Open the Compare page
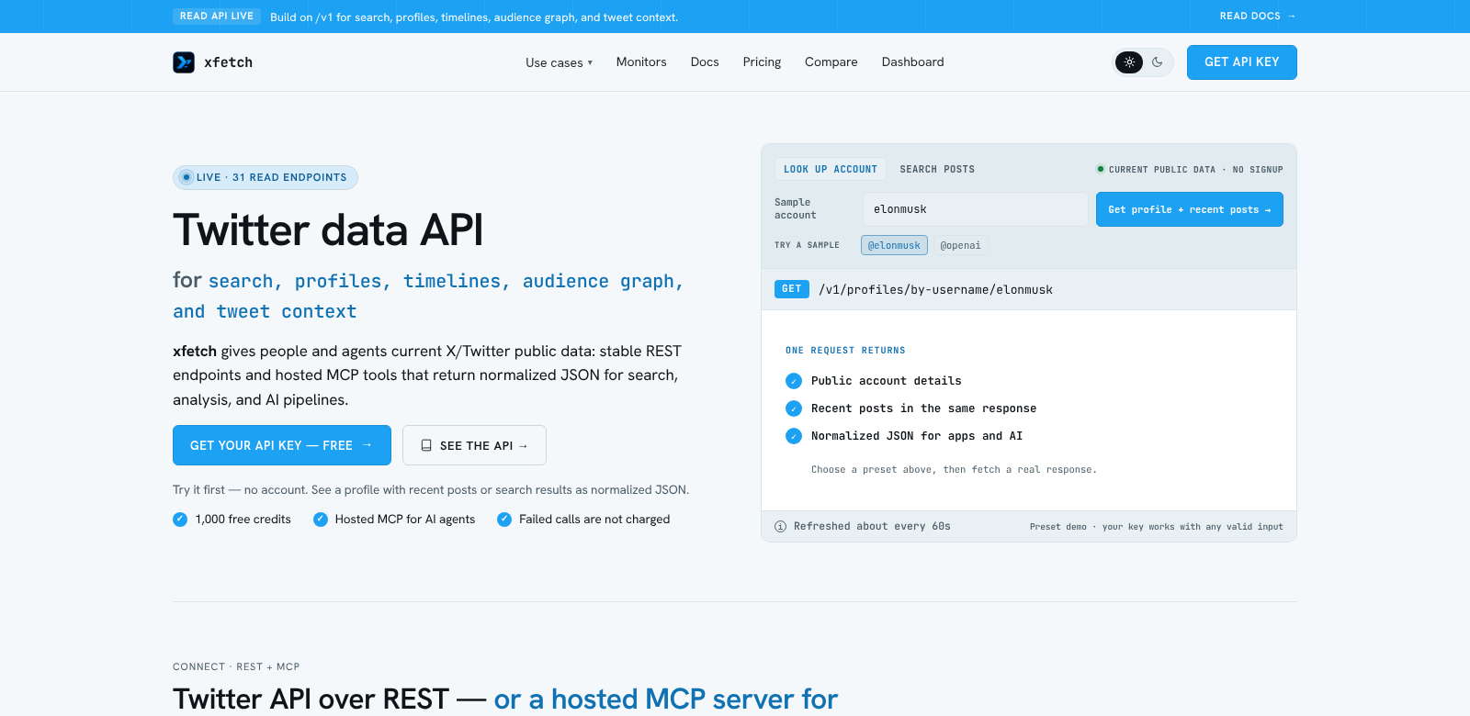 click(831, 62)
